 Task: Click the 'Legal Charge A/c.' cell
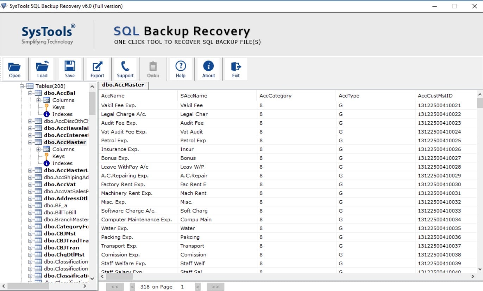[x=138, y=114]
